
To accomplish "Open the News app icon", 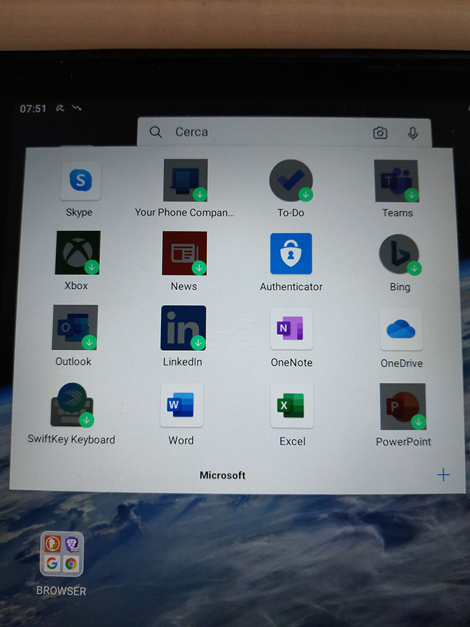I will [x=184, y=253].
